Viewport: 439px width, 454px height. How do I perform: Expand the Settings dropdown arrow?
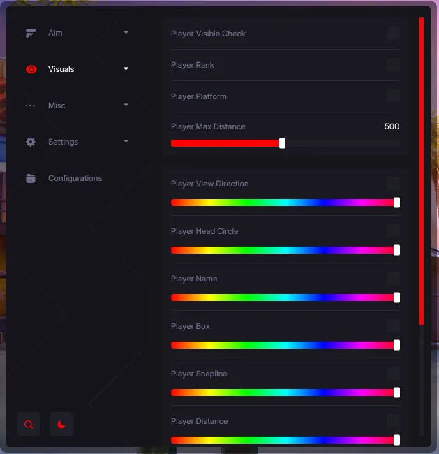[x=126, y=141]
